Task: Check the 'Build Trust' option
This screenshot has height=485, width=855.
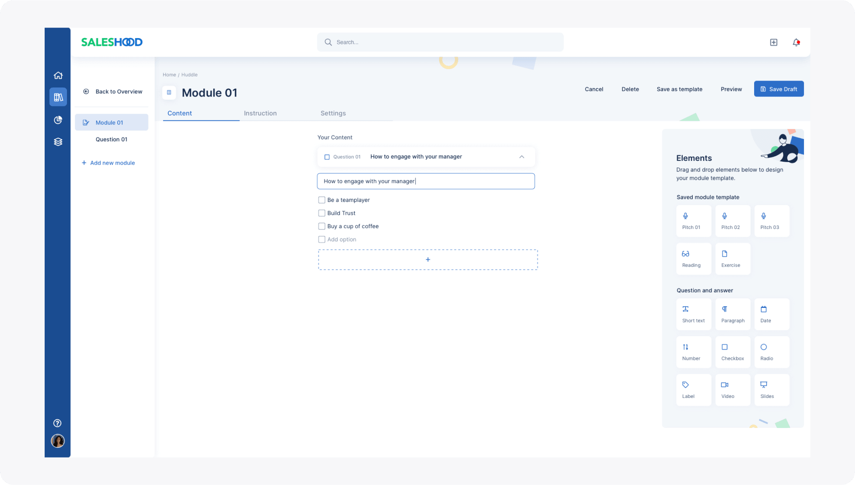Action: pyautogui.click(x=321, y=213)
